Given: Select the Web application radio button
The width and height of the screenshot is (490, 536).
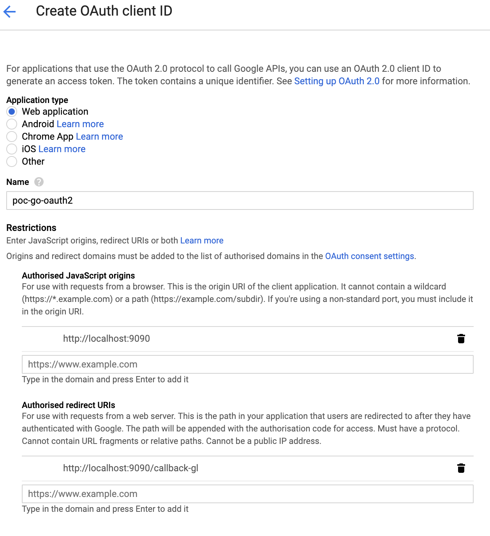Looking at the screenshot, I should [12, 112].
